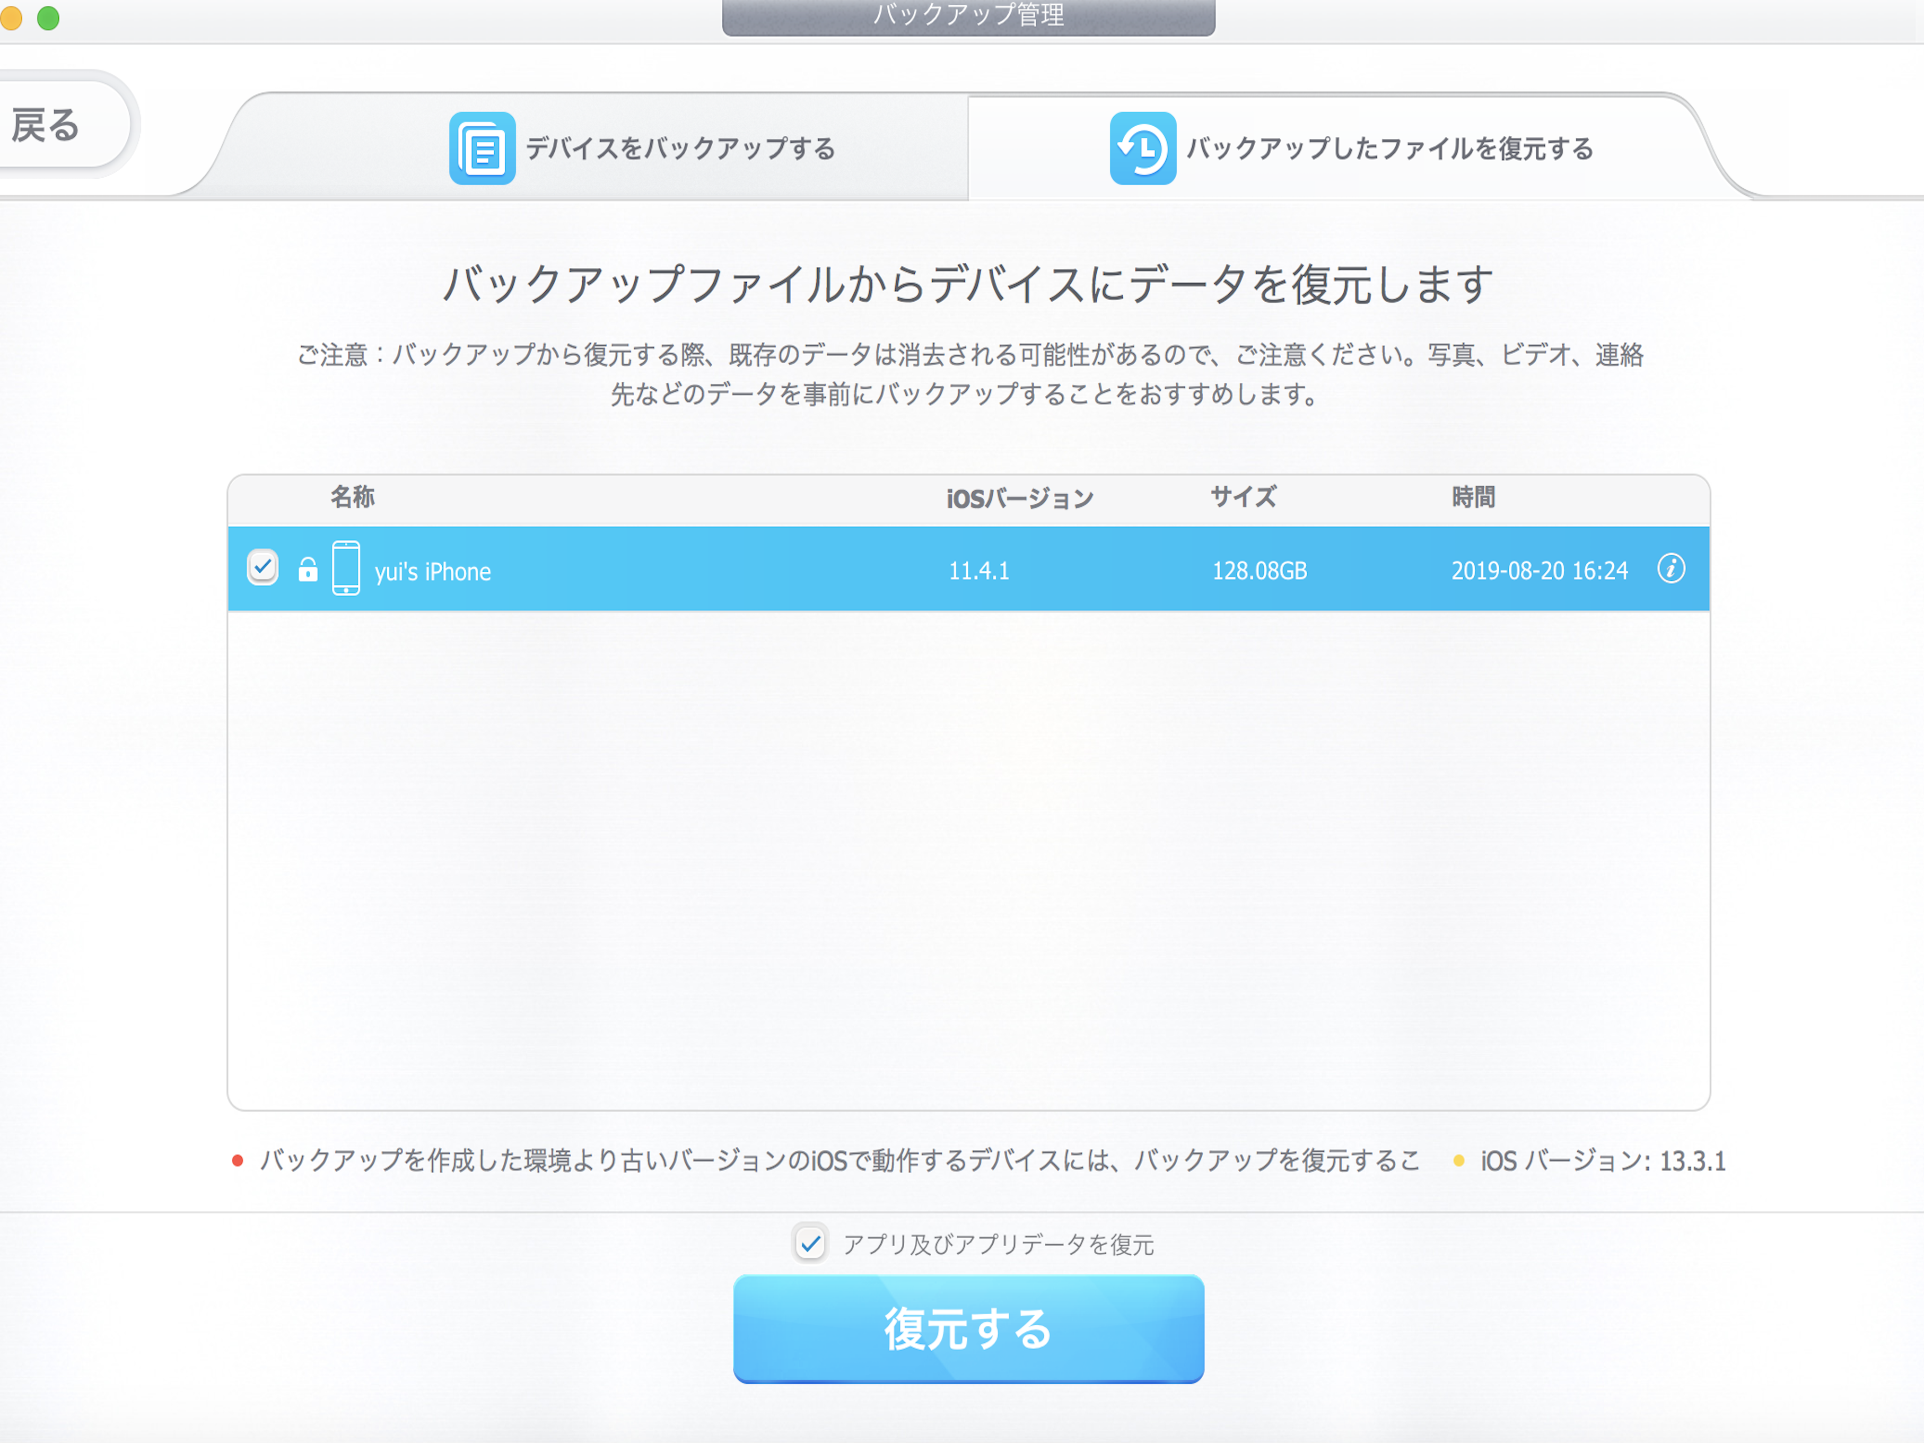Toggle アプリ及びアプリデータを復元 checkbox
1924x1443 pixels.
click(x=811, y=1244)
